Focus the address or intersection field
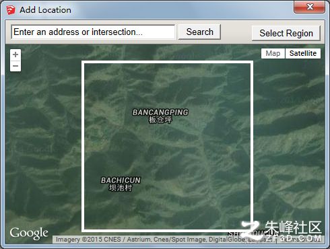Viewport: 330px width, 249px height. 93,32
